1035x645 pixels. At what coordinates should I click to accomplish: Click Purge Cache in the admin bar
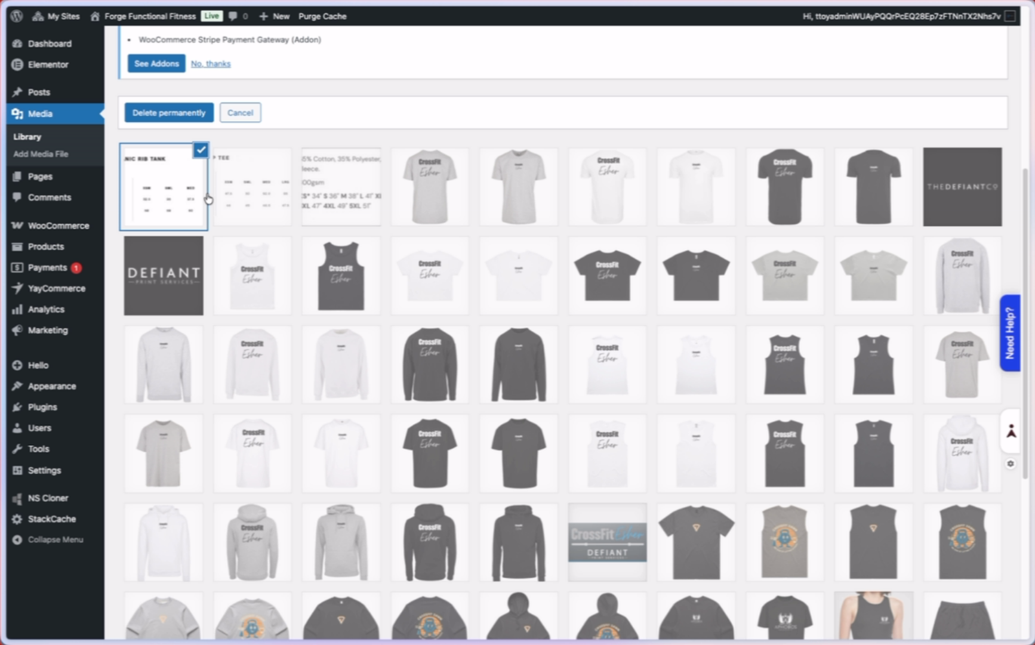[x=322, y=16]
